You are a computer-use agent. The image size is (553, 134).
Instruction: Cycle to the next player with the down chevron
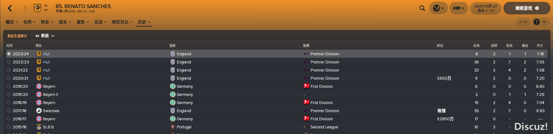click(46, 10)
